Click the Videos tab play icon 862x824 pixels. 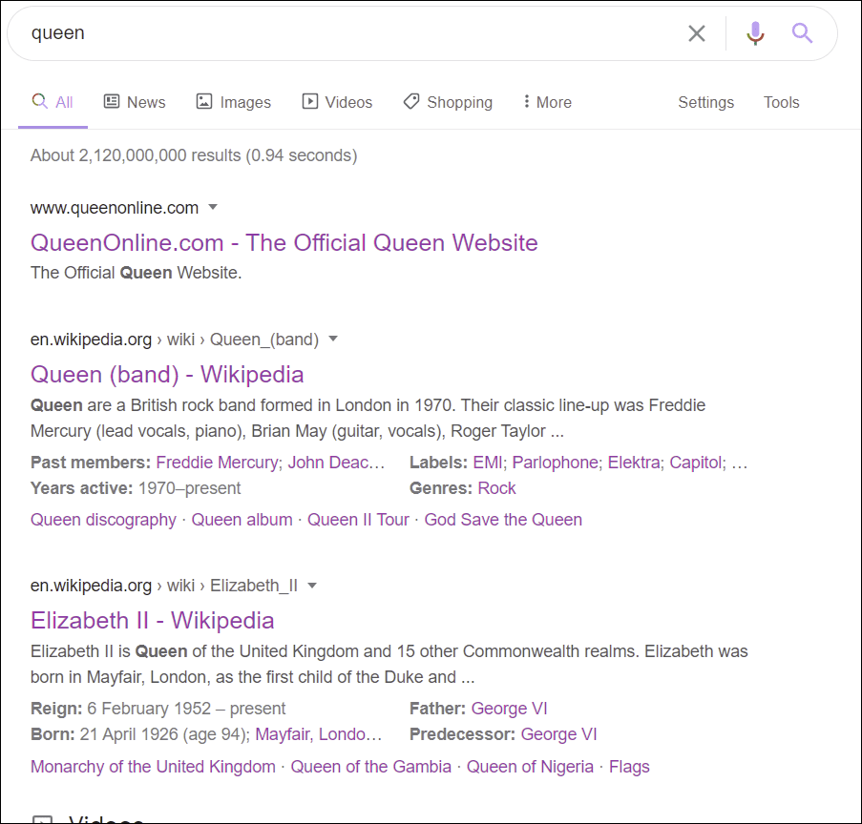(x=309, y=101)
